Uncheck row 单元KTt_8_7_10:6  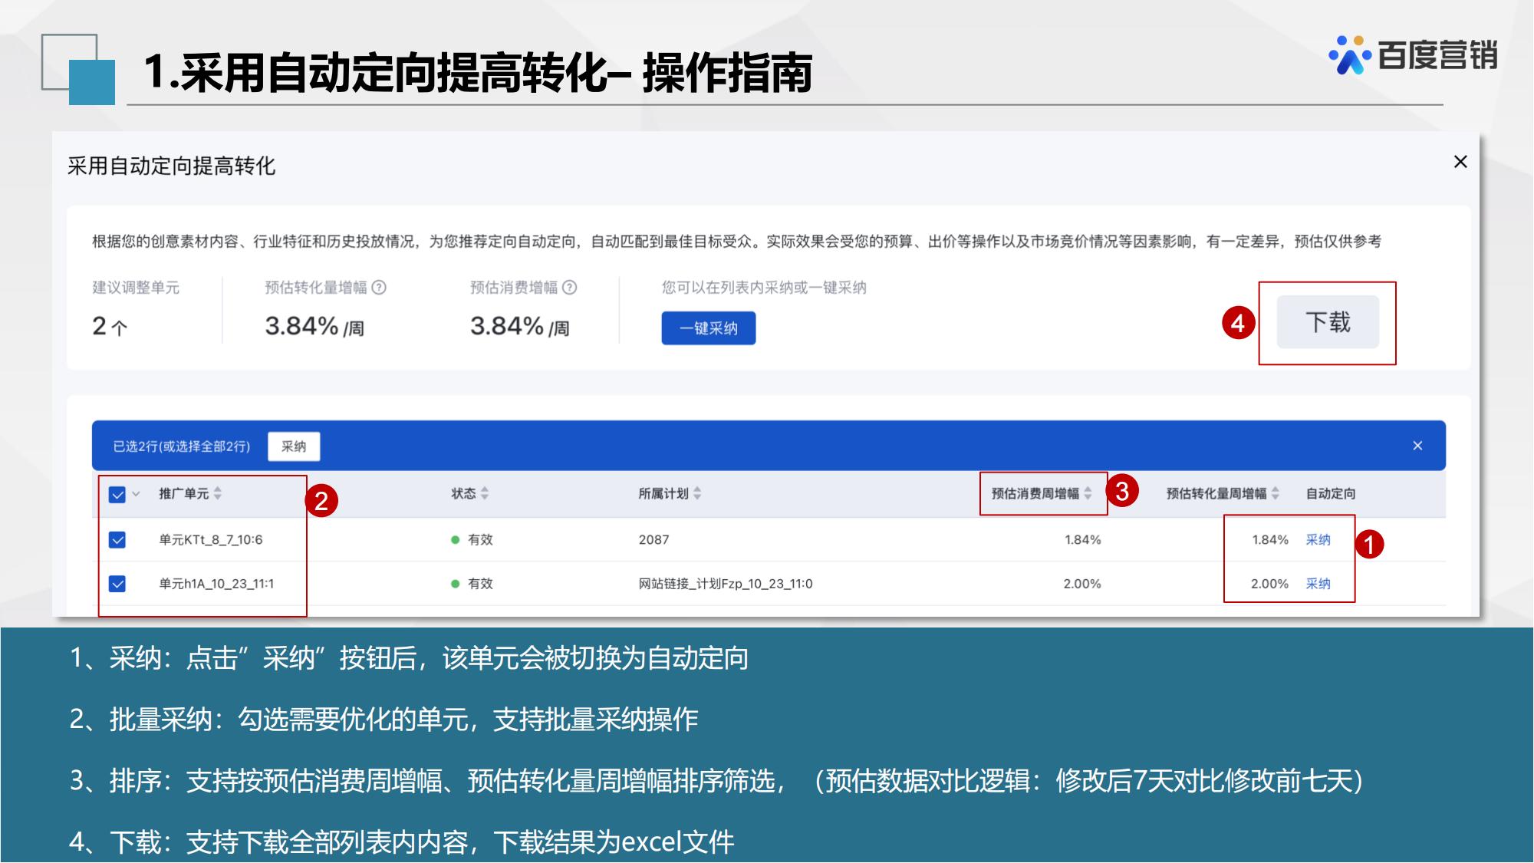click(117, 540)
